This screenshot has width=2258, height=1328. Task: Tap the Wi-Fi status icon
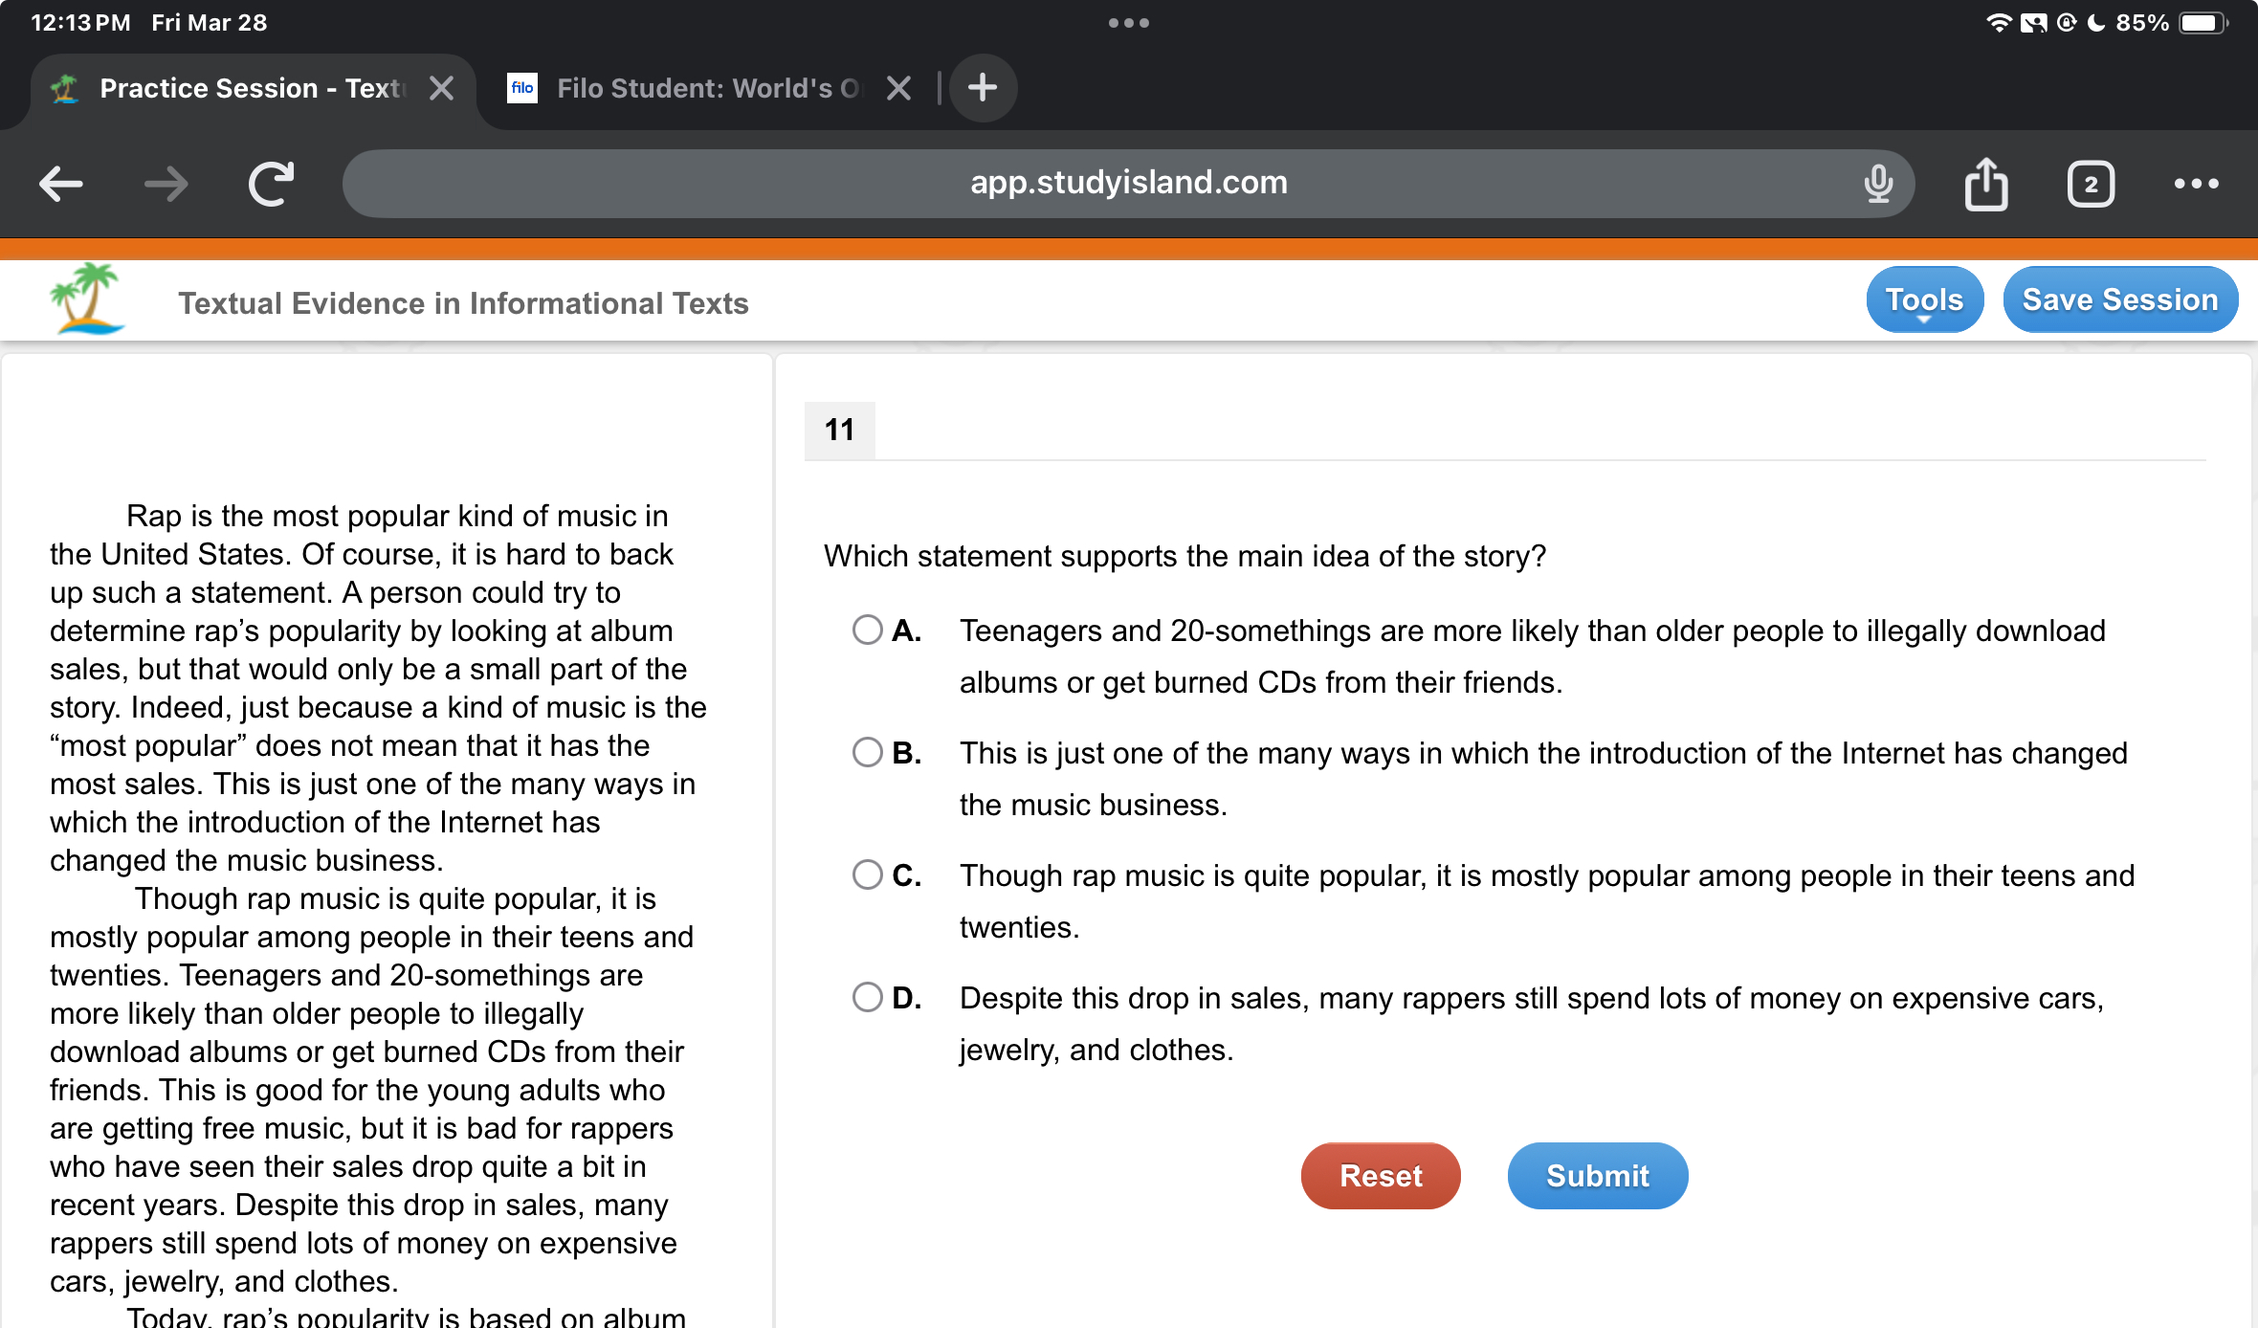[1999, 23]
